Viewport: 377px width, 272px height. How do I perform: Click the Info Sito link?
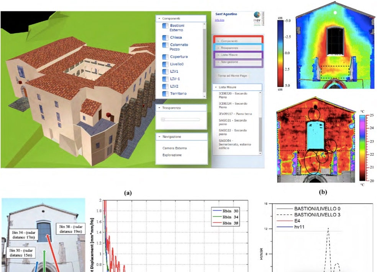click(220, 20)
